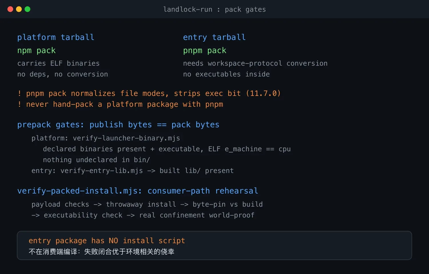Click the green zoom window button
This screenshot has height=274, width=429.
coord(27,9)
